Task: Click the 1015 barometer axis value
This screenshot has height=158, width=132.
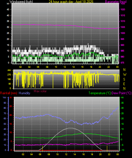Action: click(x=123, y=15)
